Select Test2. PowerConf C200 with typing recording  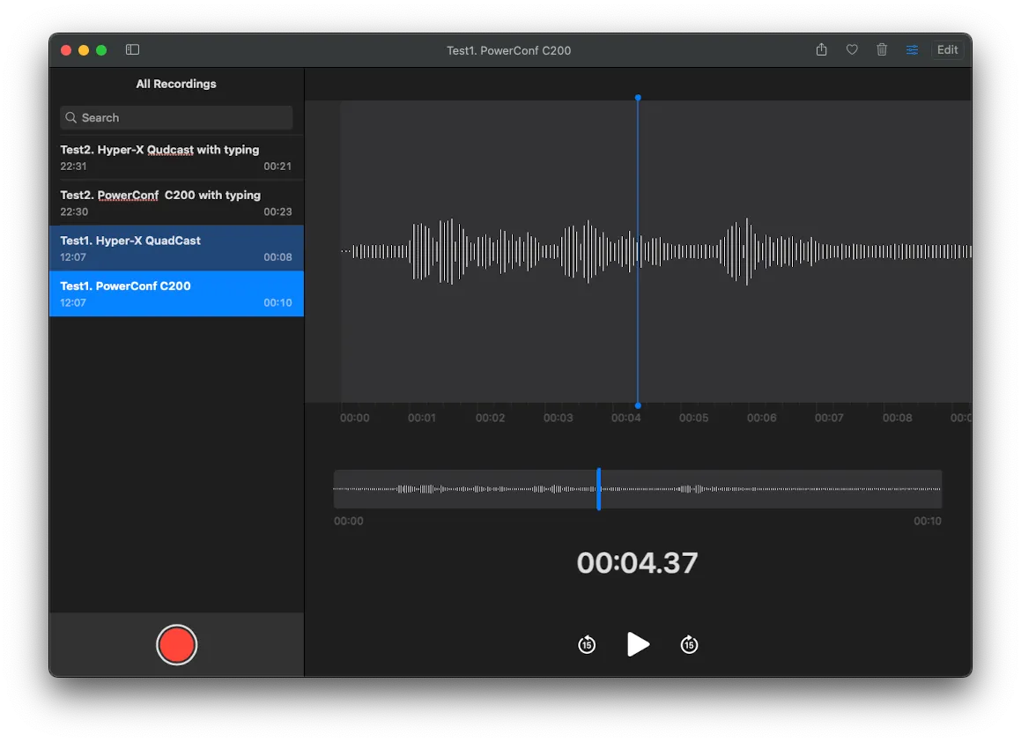(176, 203)
